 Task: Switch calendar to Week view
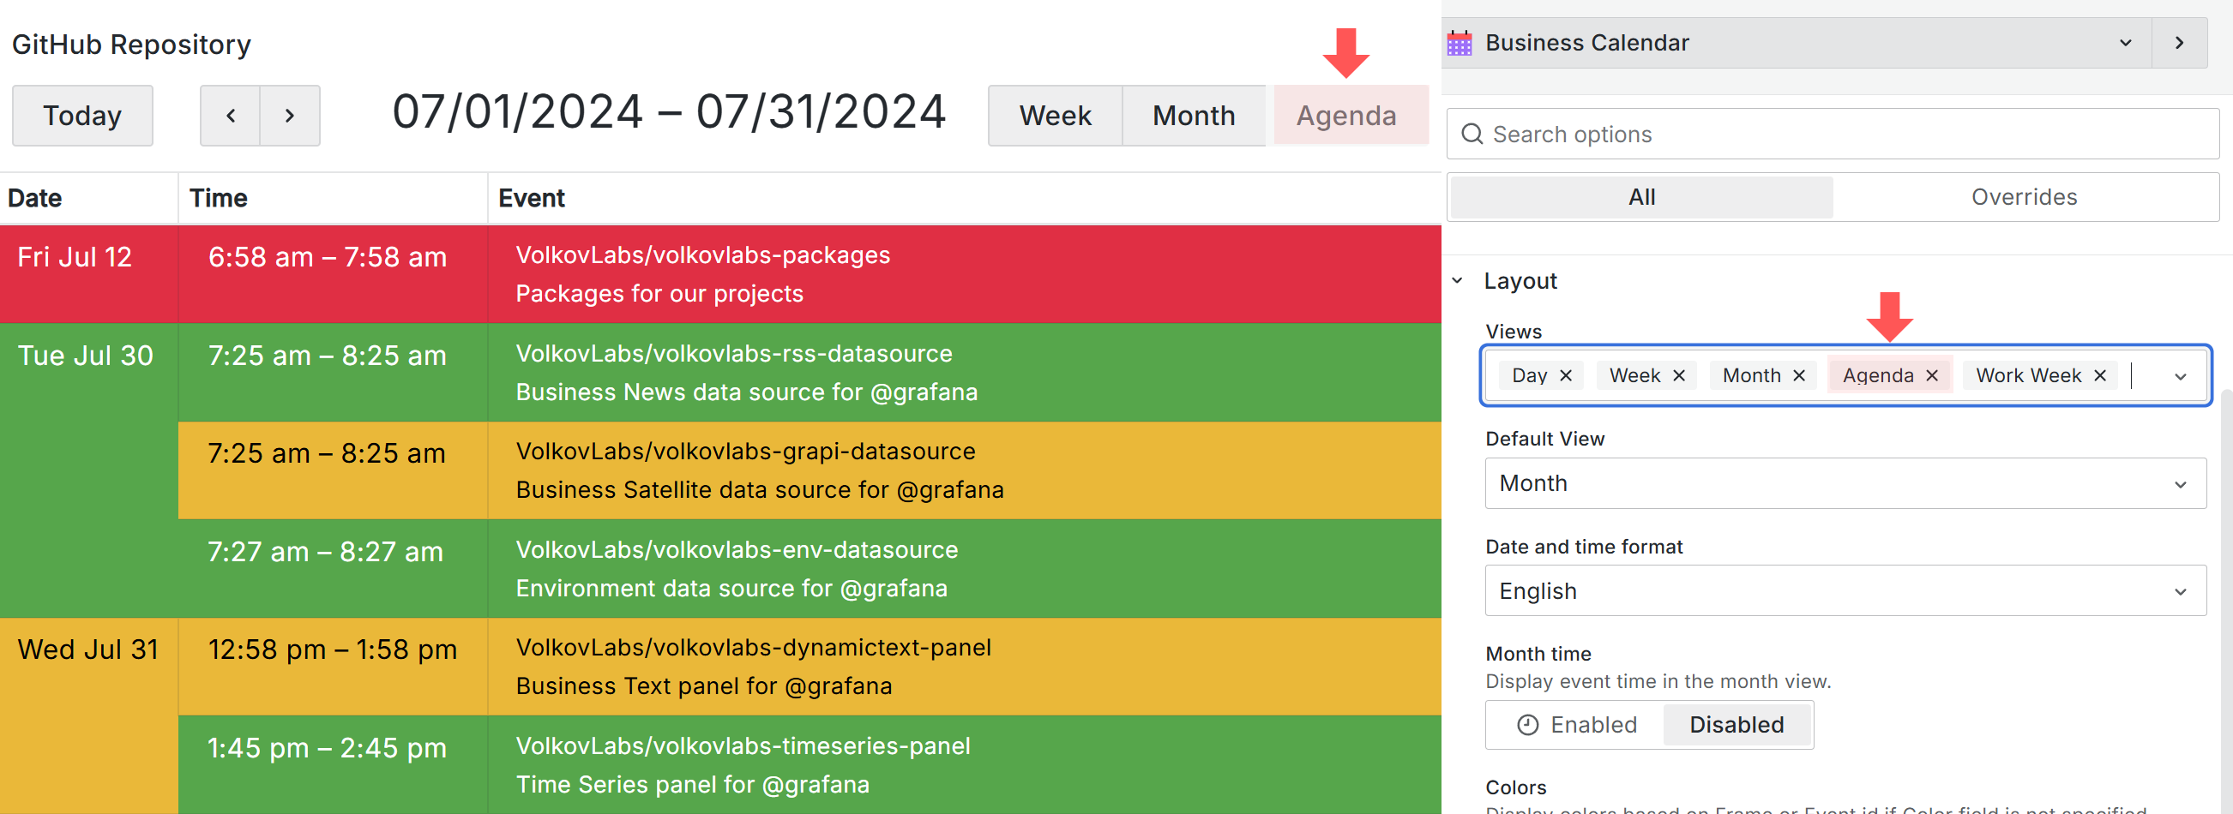(x=1055, y=115)
